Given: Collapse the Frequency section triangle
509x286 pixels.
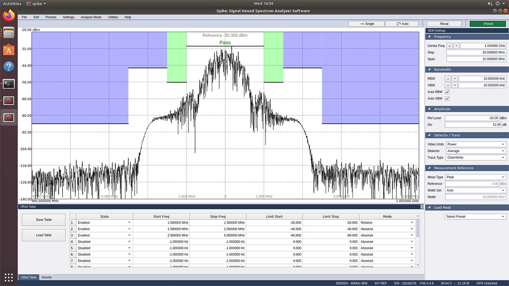Looking at the screenshot, I should pyautogui.click(x=429, y=37).
